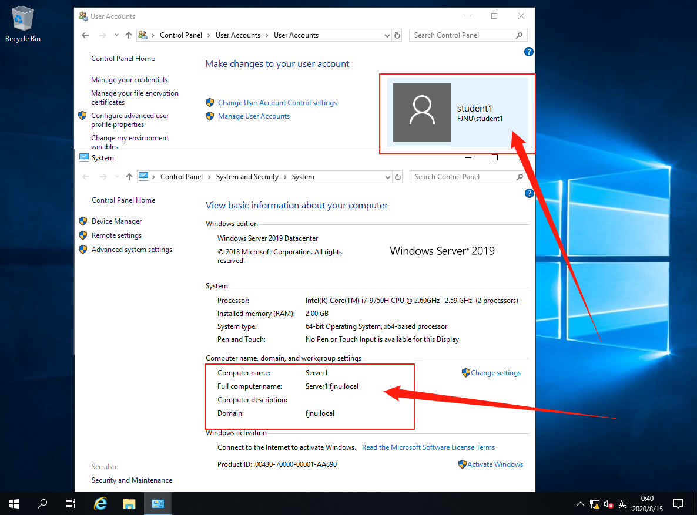Viewport: 697px width, 515px height.
Task: Click fjnu.local domain value
Action: tap(320, 413)
